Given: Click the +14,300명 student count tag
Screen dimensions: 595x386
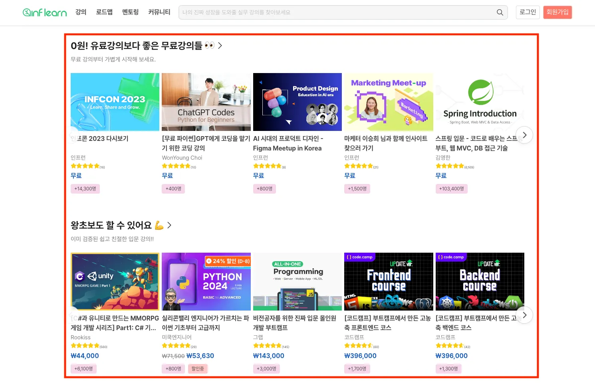Looking at the screenshot, I should [85, 189].
